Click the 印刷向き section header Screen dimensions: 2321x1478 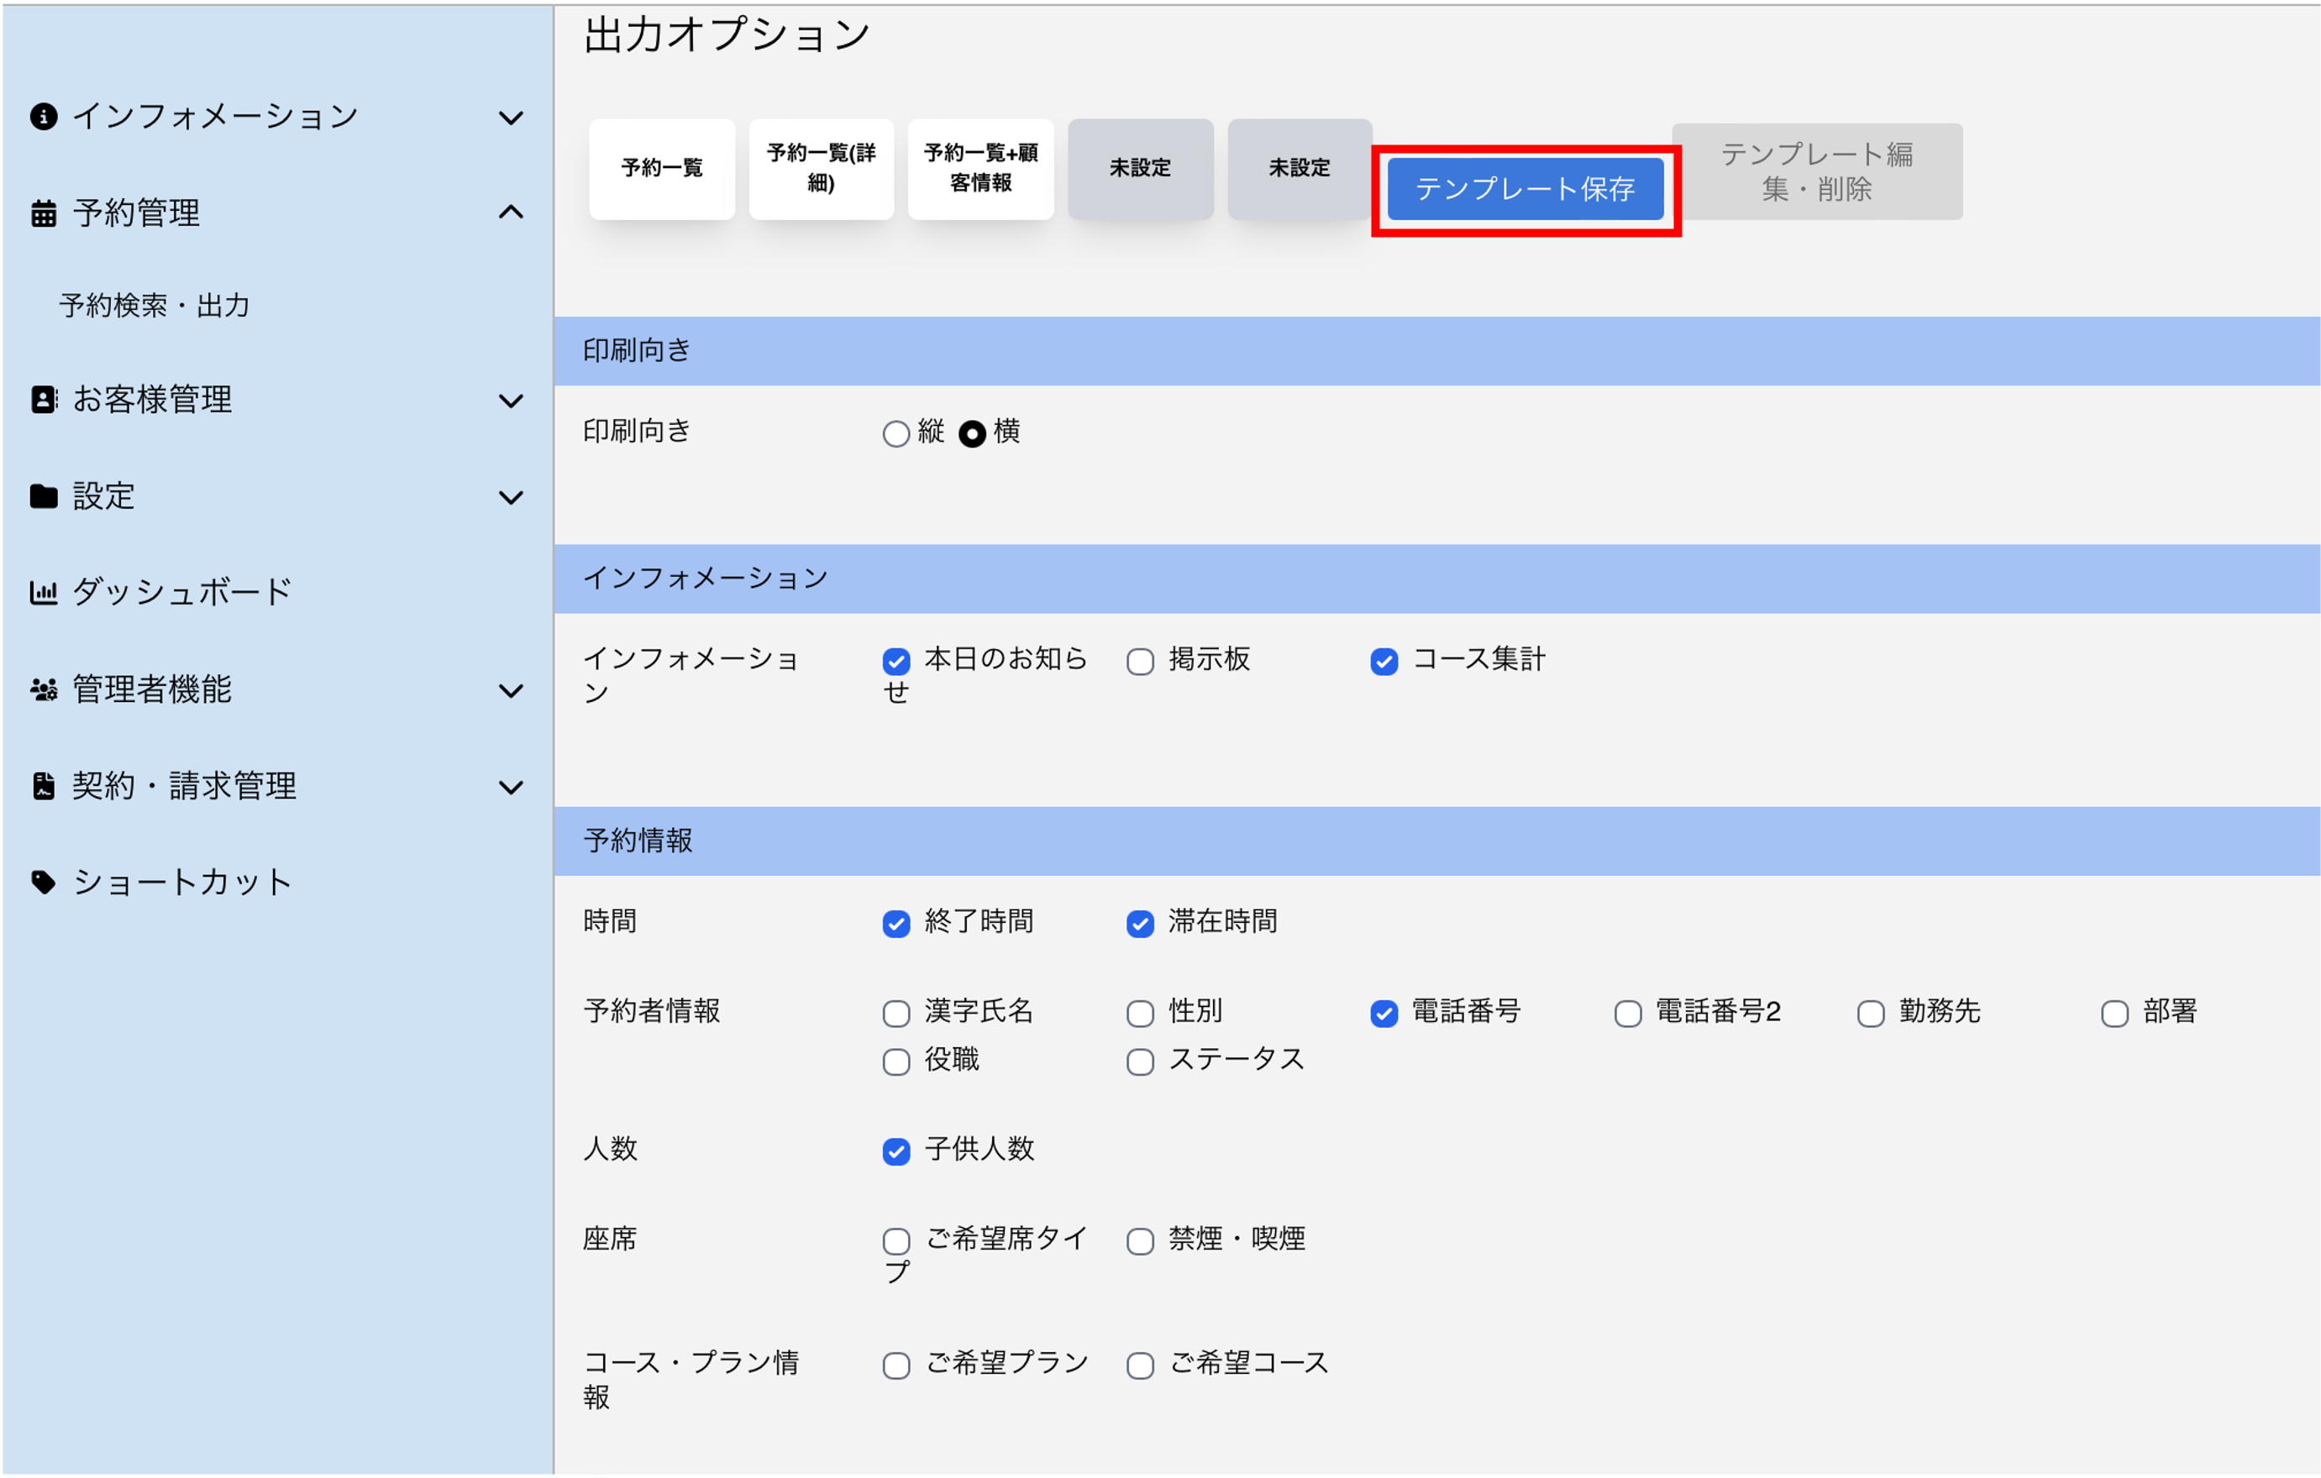[x=1438, y=351]
